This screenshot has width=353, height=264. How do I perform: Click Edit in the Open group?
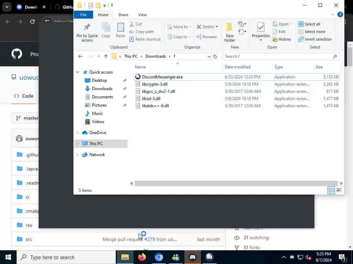pos(279,32)
